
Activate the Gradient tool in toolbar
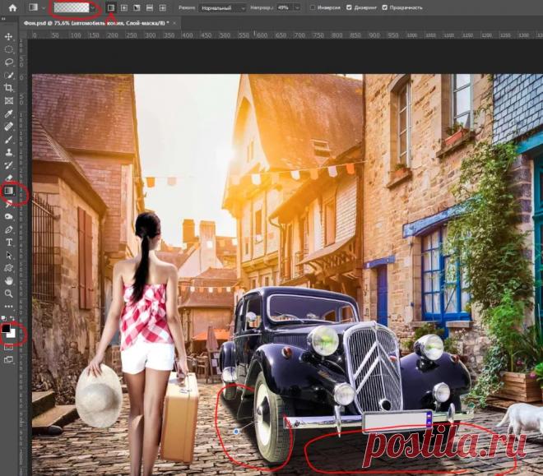[x=10, y=191]
